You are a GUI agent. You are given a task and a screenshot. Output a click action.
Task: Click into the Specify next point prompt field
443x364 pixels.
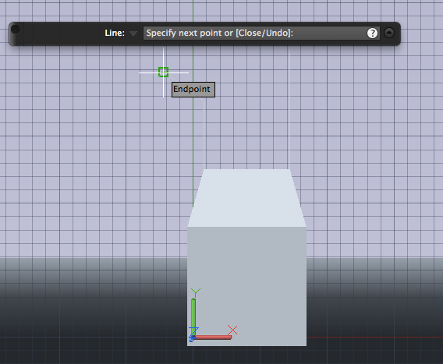(261, 33)
